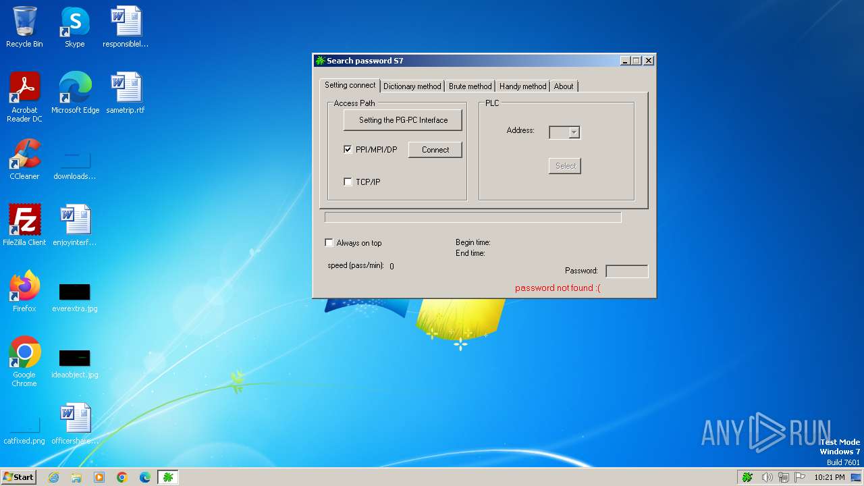Open the Recycle Bin desktop icon
This screenshot has width=864, height=486.
point(24,27)
